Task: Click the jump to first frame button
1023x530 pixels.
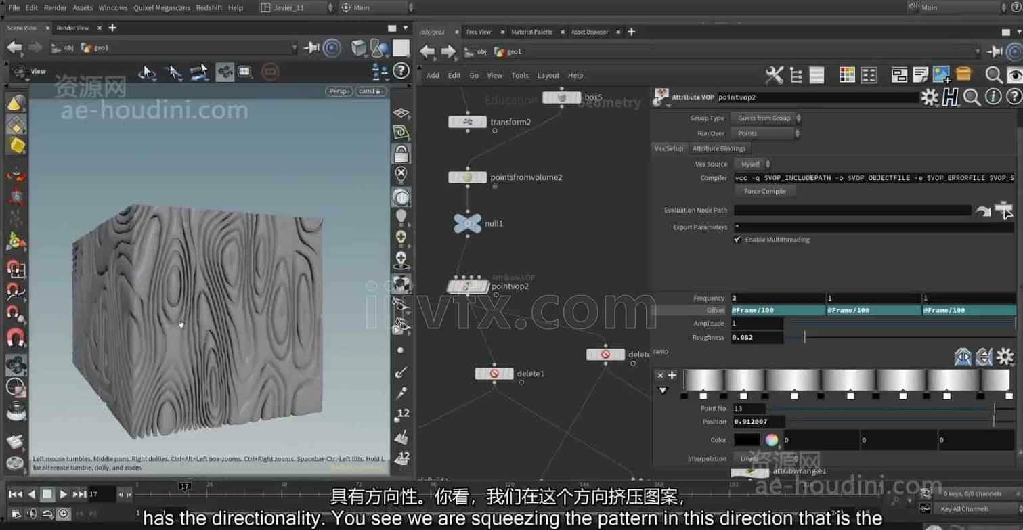Action: 15,494
